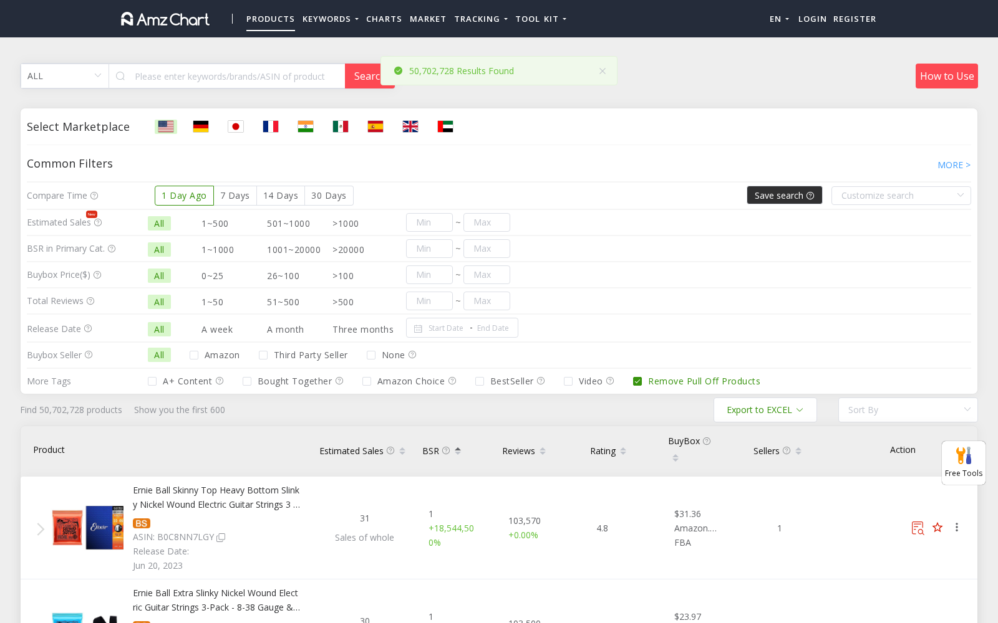The width and height of the screenshot is (998, 623).
Task: Click the Save search button
Action: pyautogui.click(x=785, y=196)
